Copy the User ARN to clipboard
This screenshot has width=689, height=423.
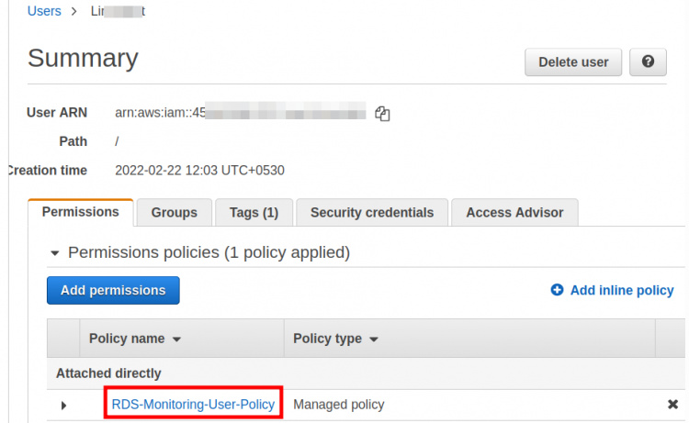click(383, 114)
